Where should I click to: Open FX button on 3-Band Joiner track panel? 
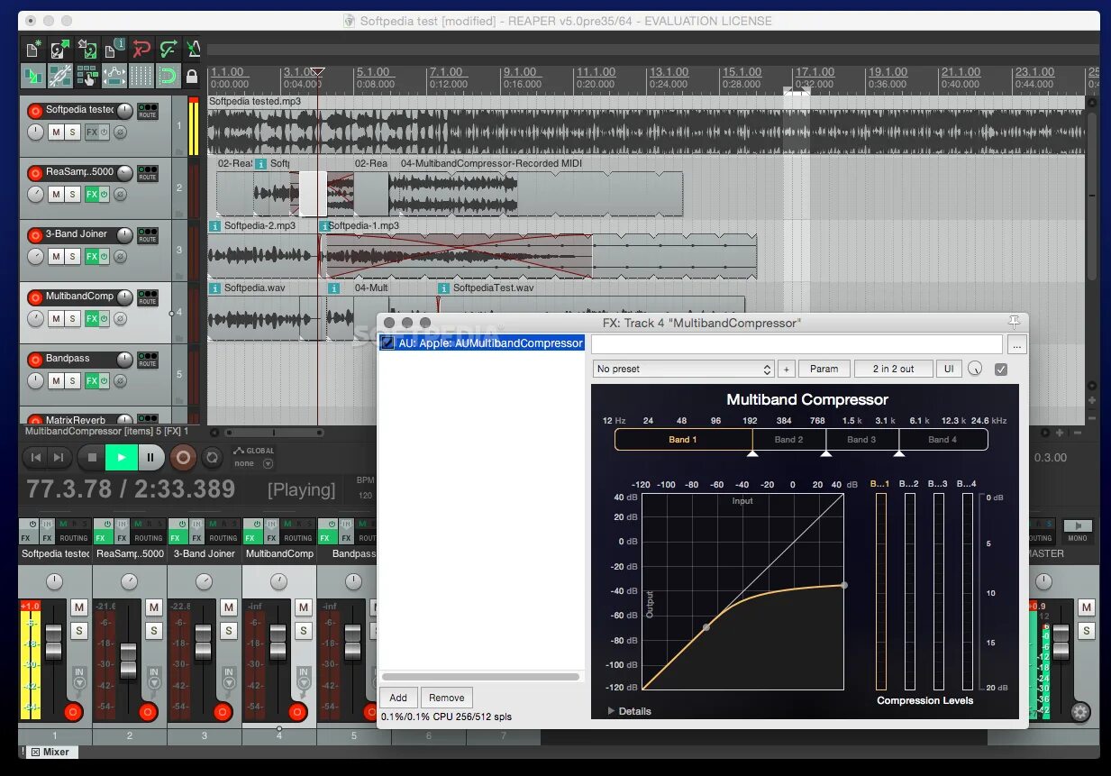coord(91,257)
